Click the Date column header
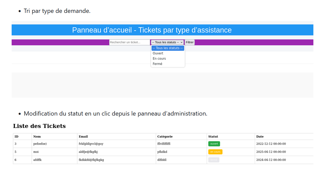Screen dimensions: 324x175 pyautogui.click(x=260, y=136)
